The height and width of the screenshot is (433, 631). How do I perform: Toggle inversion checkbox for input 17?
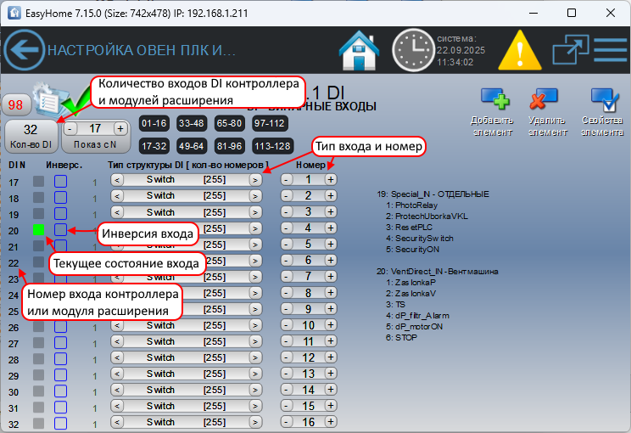[60, 180]
